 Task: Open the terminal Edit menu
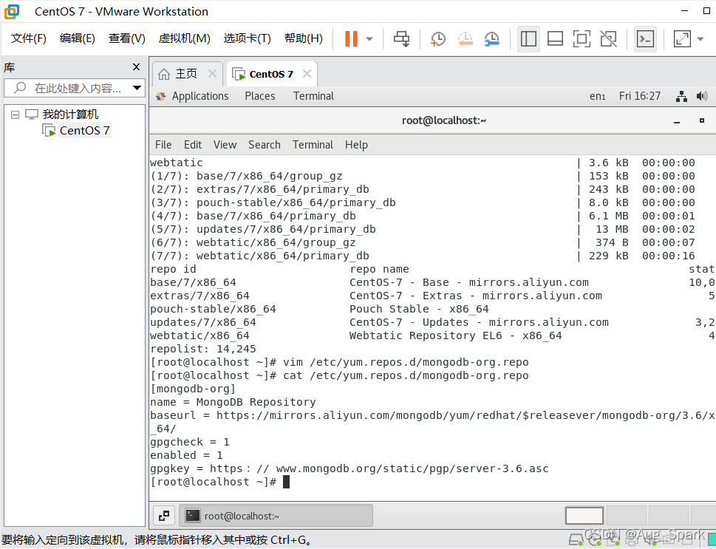coord(193,145)
